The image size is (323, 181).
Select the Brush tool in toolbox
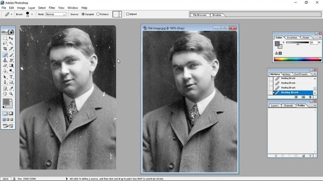[x=11, y=55]
